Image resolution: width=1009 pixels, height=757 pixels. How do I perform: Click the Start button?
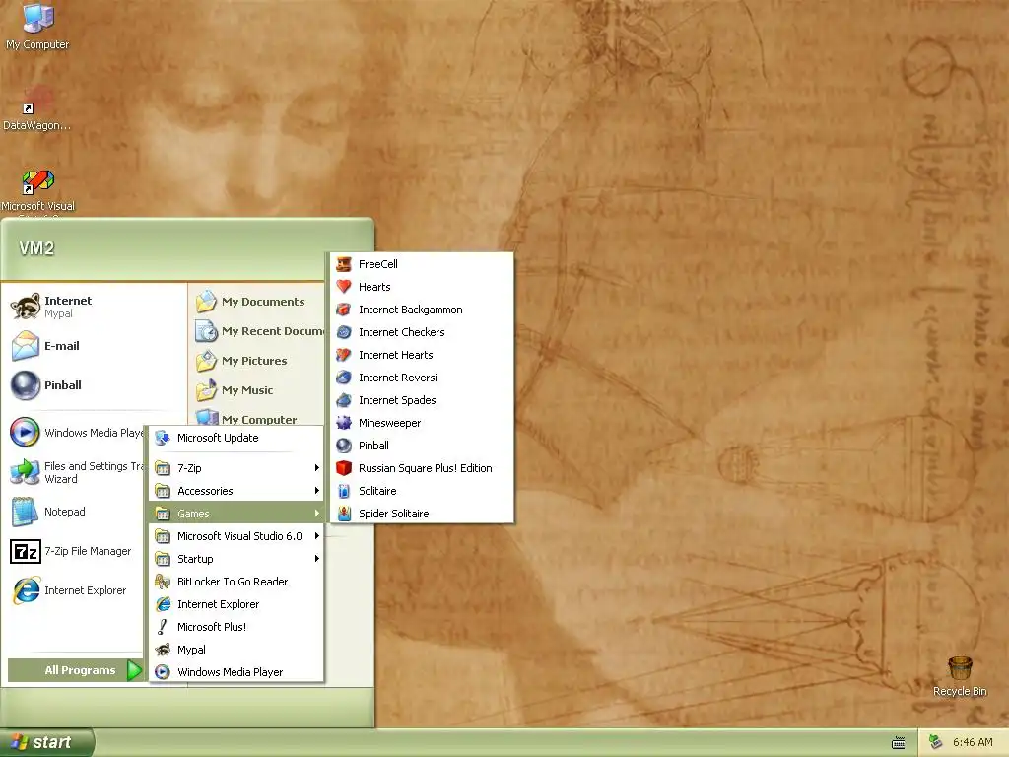[46, 742]
